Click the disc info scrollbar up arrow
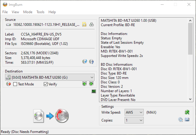The width and height of the screenshot is (196, 135). point(190,21)
